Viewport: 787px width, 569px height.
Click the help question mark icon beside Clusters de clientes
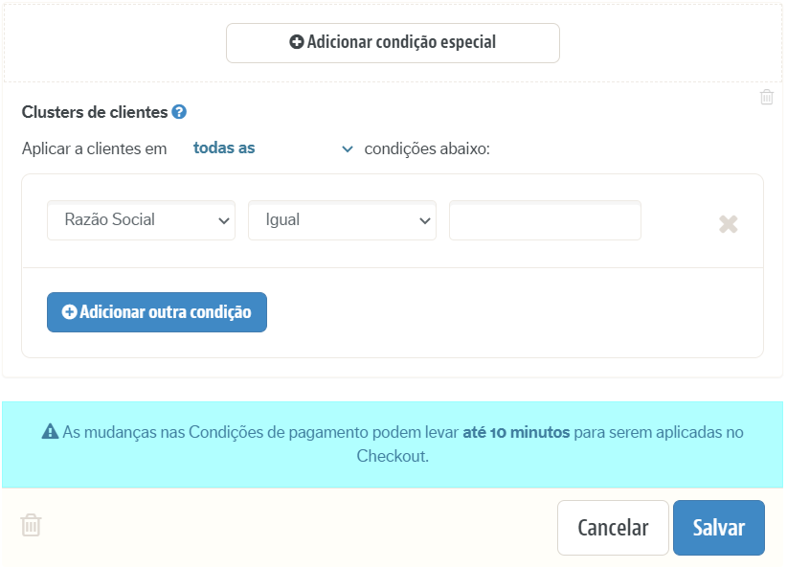[x=177, y=112]
